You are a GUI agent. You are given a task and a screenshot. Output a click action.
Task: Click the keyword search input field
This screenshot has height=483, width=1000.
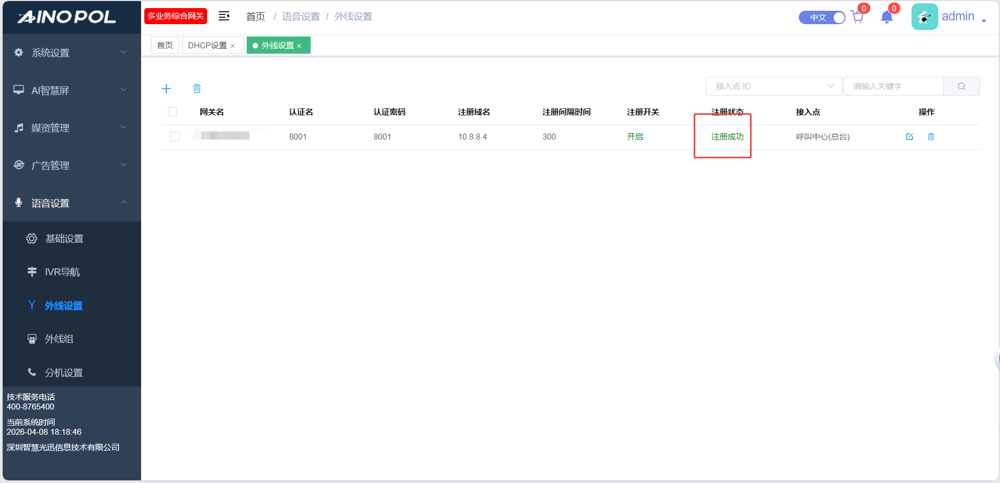pos(893,86)
